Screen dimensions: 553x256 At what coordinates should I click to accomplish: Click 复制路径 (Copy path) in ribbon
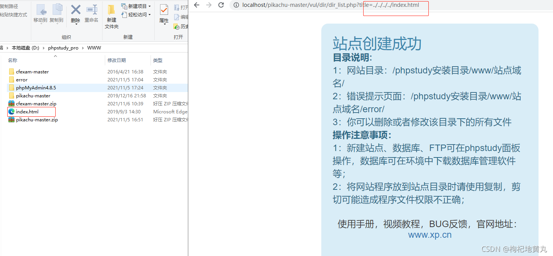pyautogui.click(x=9, y=6)
